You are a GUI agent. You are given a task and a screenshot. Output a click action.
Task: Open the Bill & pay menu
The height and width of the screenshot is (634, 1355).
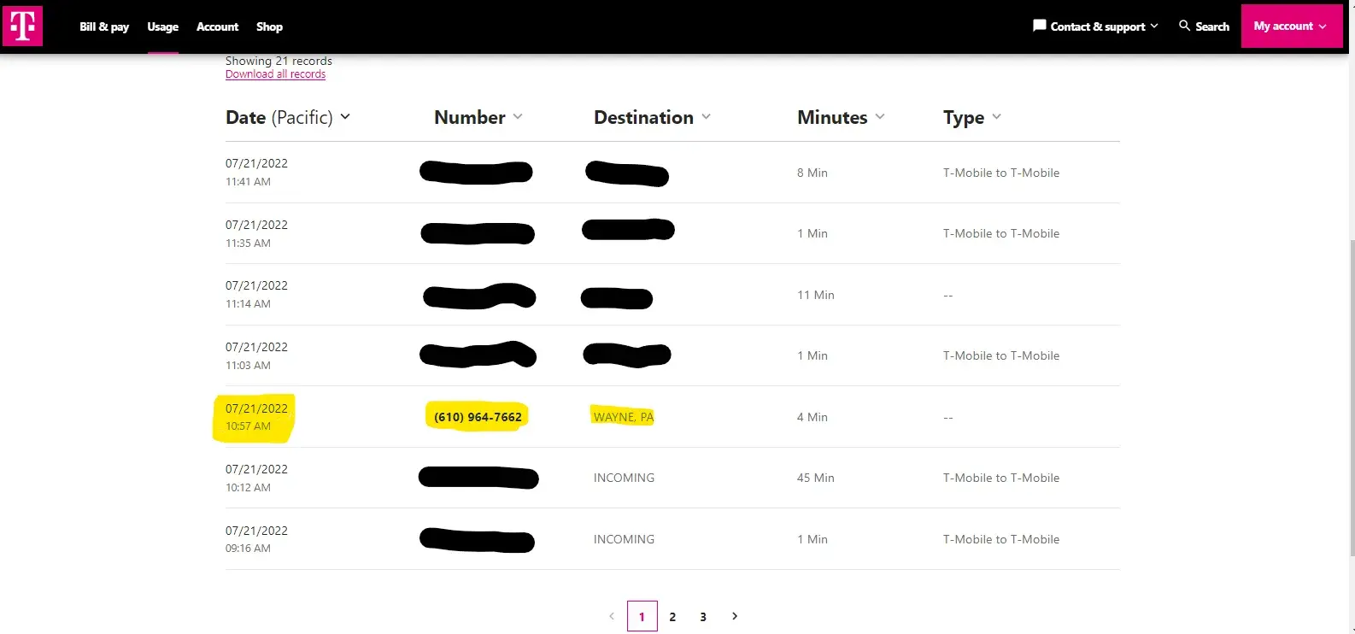click(x=104, y=26)
